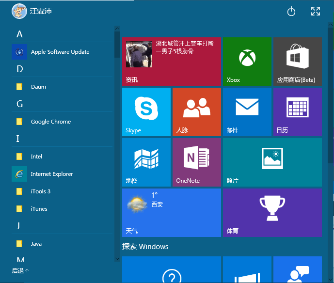Screen dimensions: 334x283
Task: Open the 资讯 news thumbnail tile
Action: coord(171,62)
